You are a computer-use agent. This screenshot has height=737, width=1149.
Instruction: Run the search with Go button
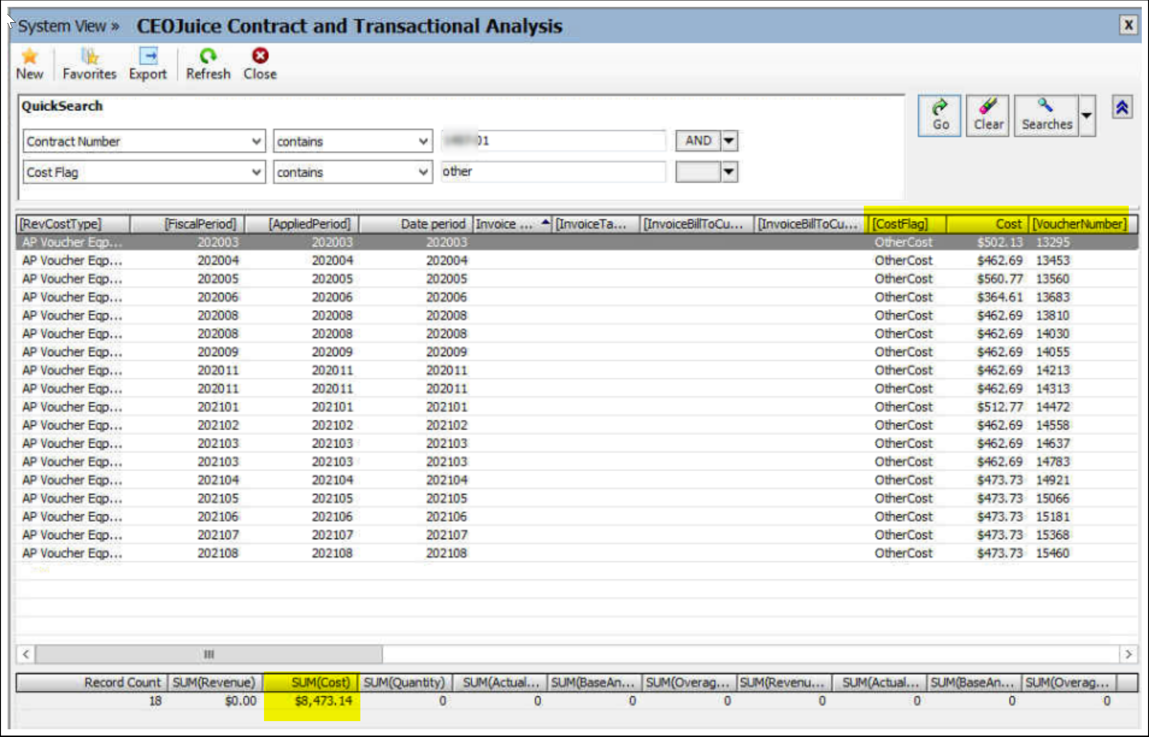939,116
